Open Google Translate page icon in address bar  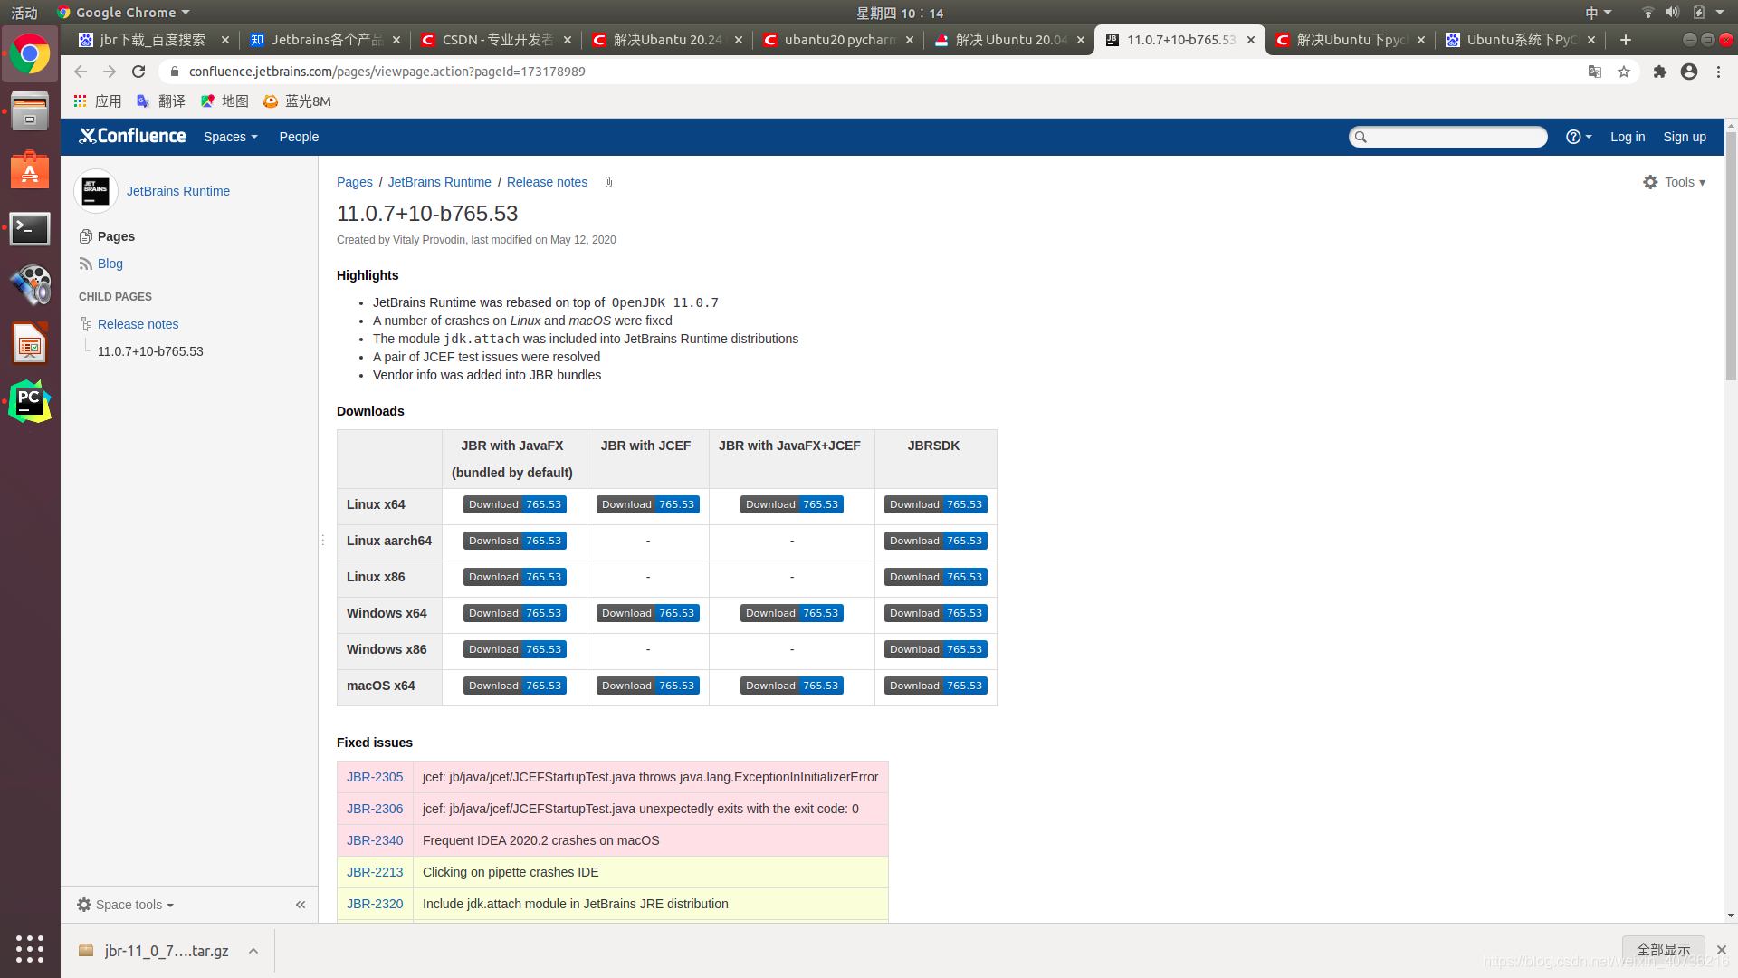pyautogui.click(x=1595, y=72)
